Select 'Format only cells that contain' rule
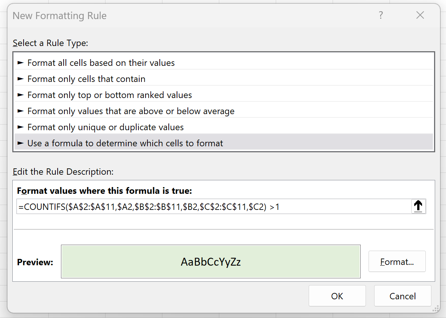Screen dimensions: 446x318 (x=224, y=79)
